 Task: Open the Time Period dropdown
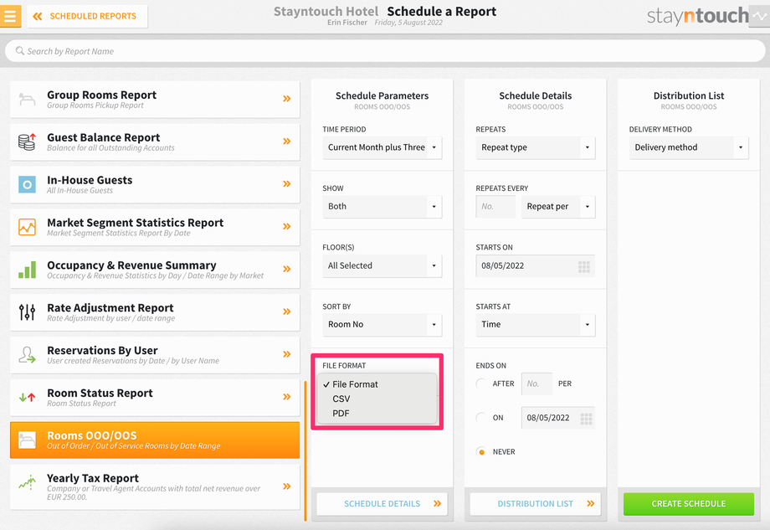tap(382, 147)
